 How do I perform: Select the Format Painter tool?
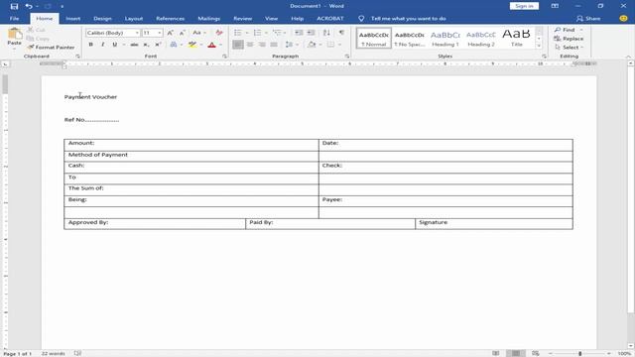click(51, 47)
